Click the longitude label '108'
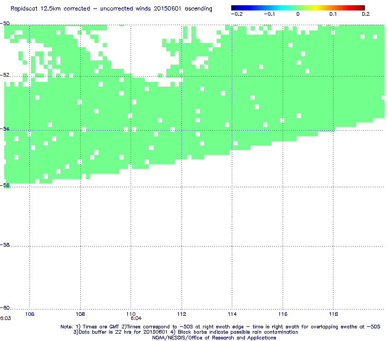The height and width of the screenshot is (341, 388). (80, 314)
